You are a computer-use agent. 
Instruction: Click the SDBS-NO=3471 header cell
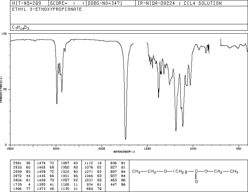pos(111,3)
